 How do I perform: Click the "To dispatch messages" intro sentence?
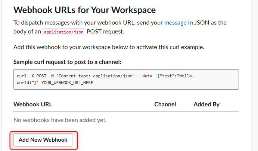click(x=120, y=27)
